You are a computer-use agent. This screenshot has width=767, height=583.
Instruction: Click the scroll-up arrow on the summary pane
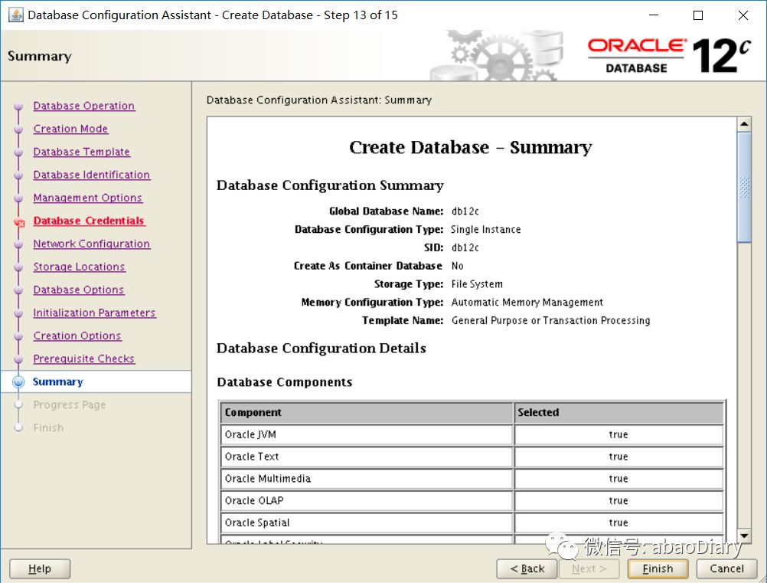743,123
